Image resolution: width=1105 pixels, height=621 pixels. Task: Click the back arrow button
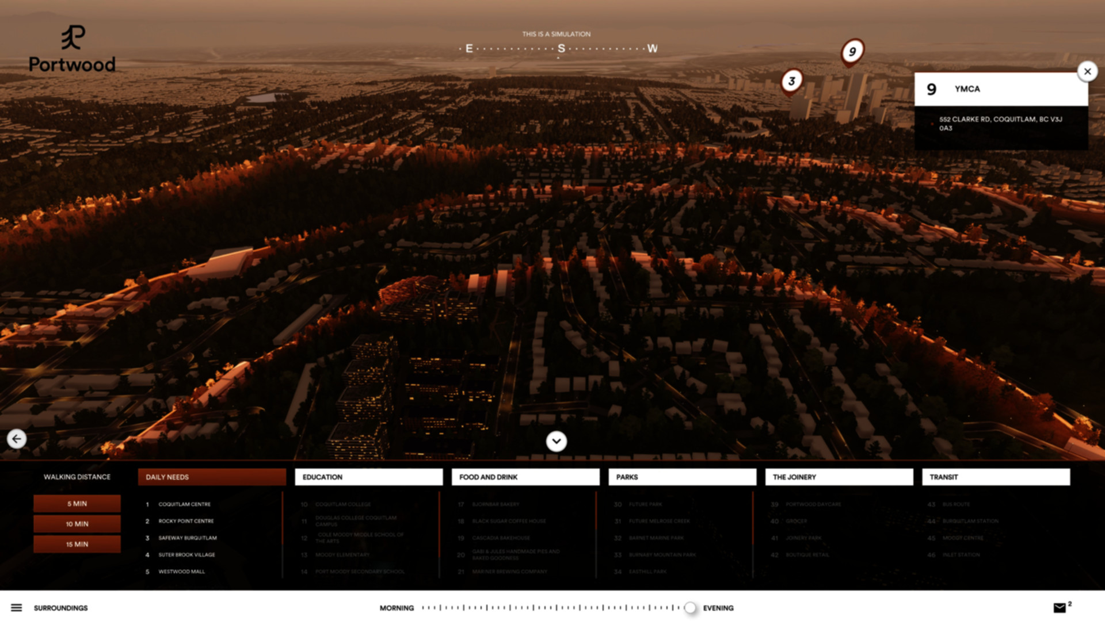point(17,439)
